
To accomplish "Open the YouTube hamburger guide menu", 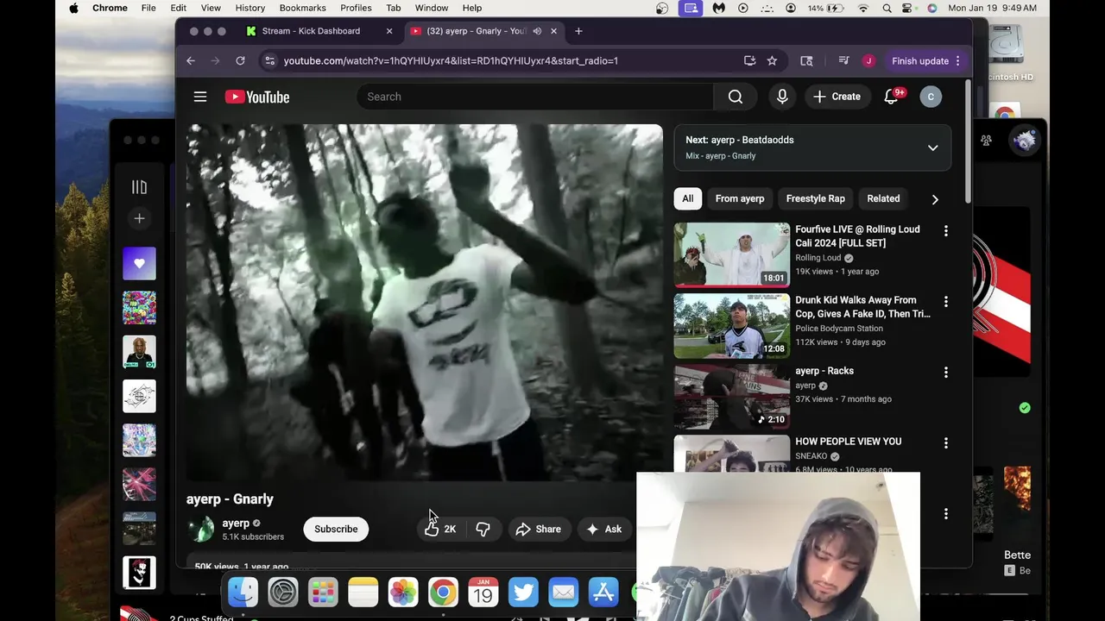I will point(200,97).
